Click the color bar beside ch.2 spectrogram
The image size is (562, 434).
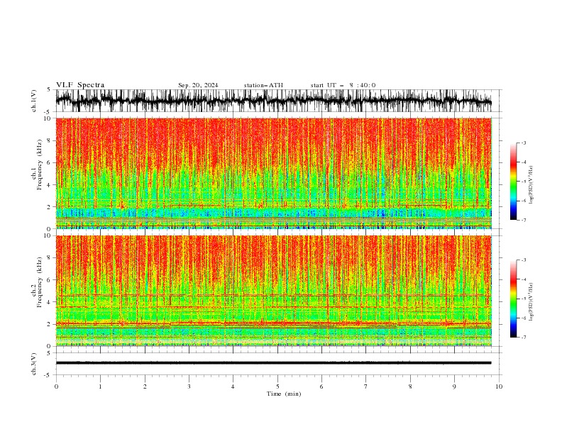[x=513, y=299]
